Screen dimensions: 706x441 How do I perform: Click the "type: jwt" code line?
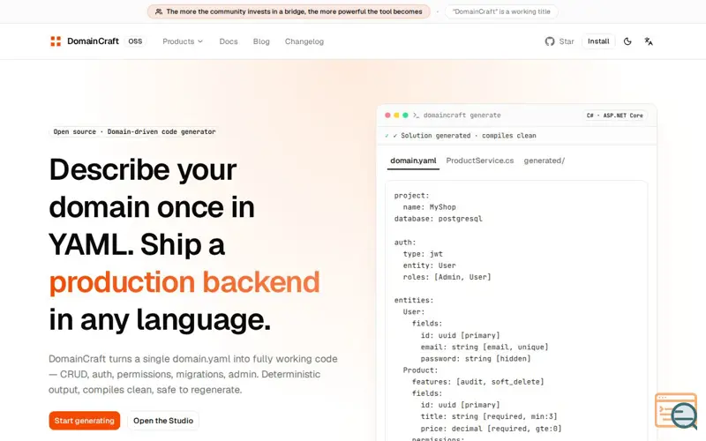423,254
